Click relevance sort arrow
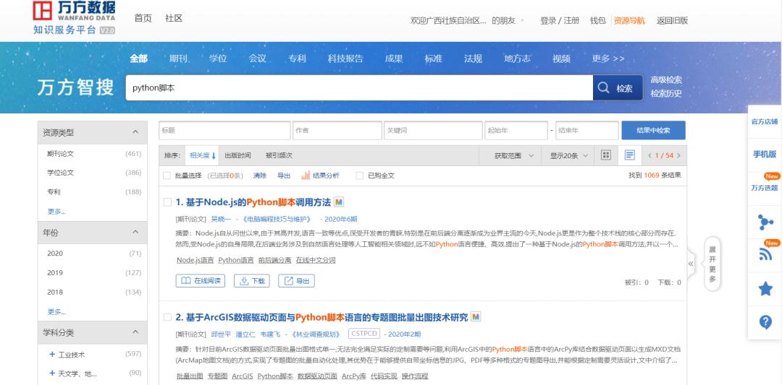This screenshot has height=385, width=782. pyautogui.click(x=214, y=156)
